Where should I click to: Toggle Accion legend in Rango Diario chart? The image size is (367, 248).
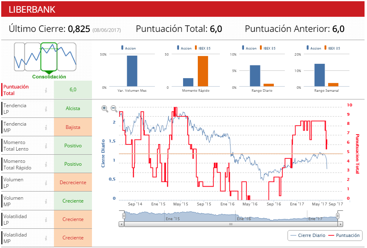tap(249, 48)
